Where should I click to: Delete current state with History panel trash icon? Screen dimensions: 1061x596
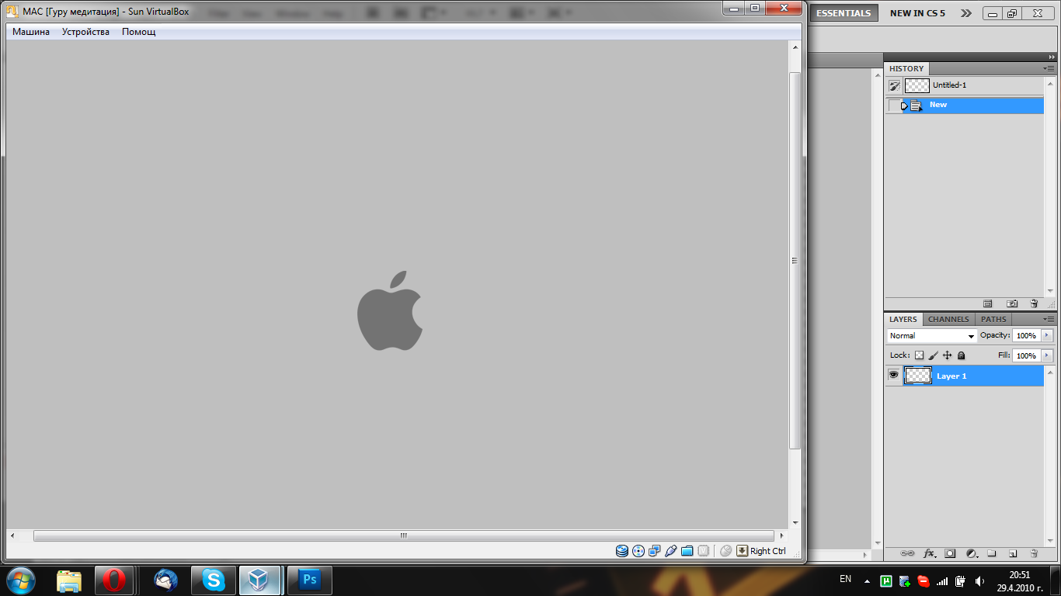(1034, 303)
